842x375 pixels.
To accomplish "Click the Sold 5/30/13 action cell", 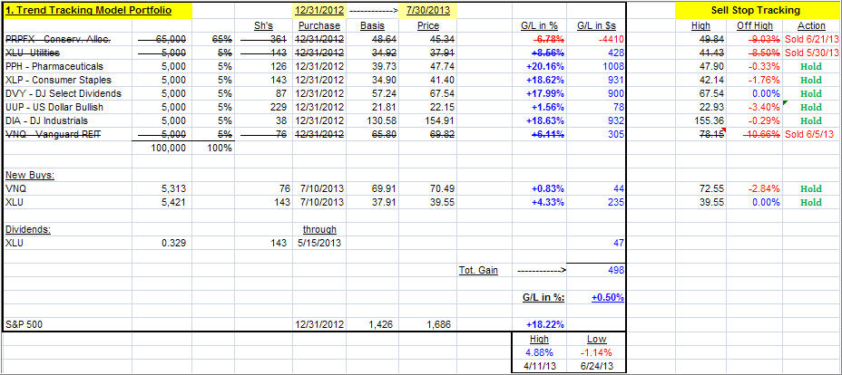I will click(811, 53).
